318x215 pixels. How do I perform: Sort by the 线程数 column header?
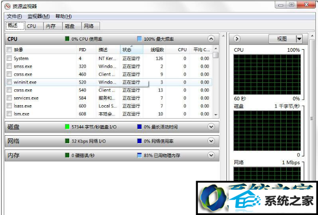click(x=155, y=50)
